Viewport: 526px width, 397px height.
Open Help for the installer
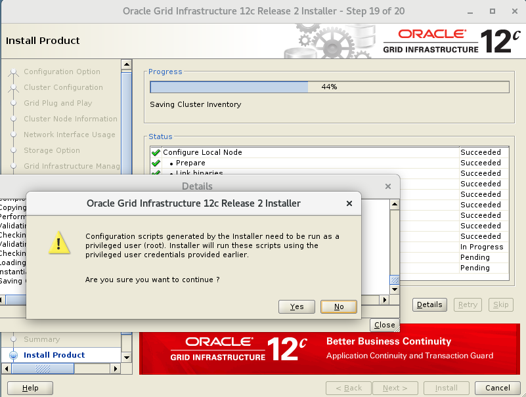(x=30, y=388)
